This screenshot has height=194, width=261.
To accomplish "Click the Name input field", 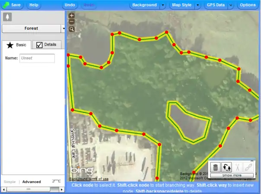I will 37,58.
